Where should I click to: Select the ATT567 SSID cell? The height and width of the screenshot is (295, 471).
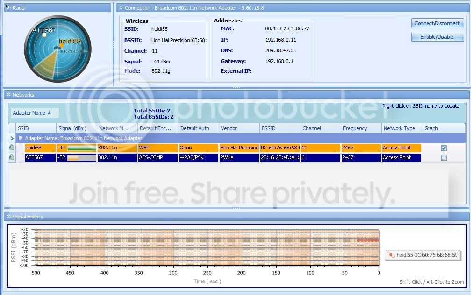pos(40,157)
